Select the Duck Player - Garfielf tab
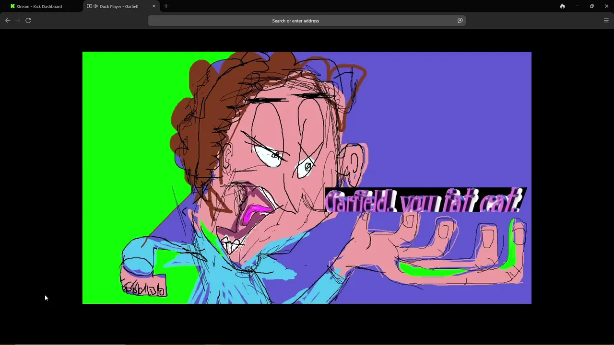614x345 pixels. [119, 6]
